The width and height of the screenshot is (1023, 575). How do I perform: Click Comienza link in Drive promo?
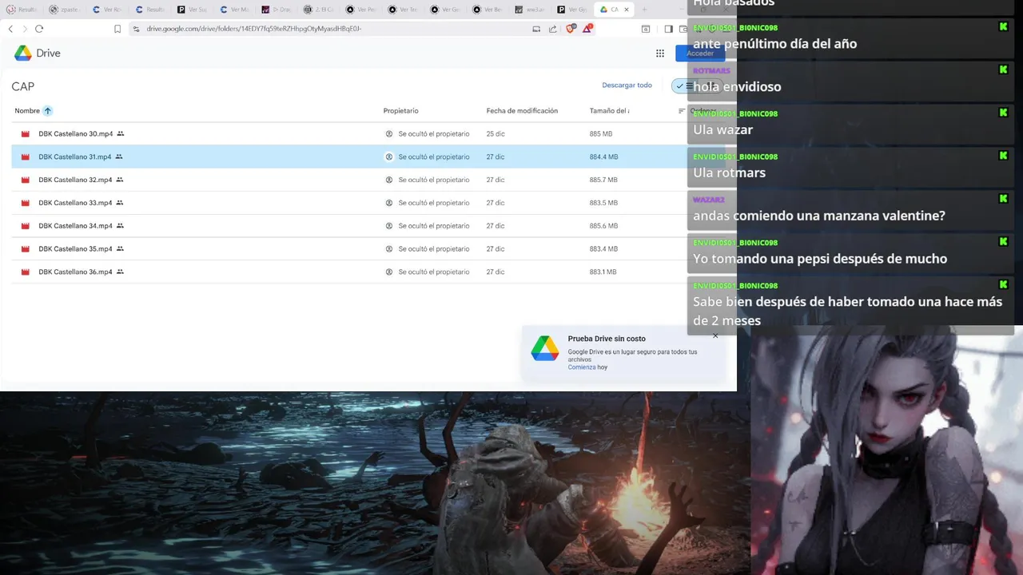582,367
